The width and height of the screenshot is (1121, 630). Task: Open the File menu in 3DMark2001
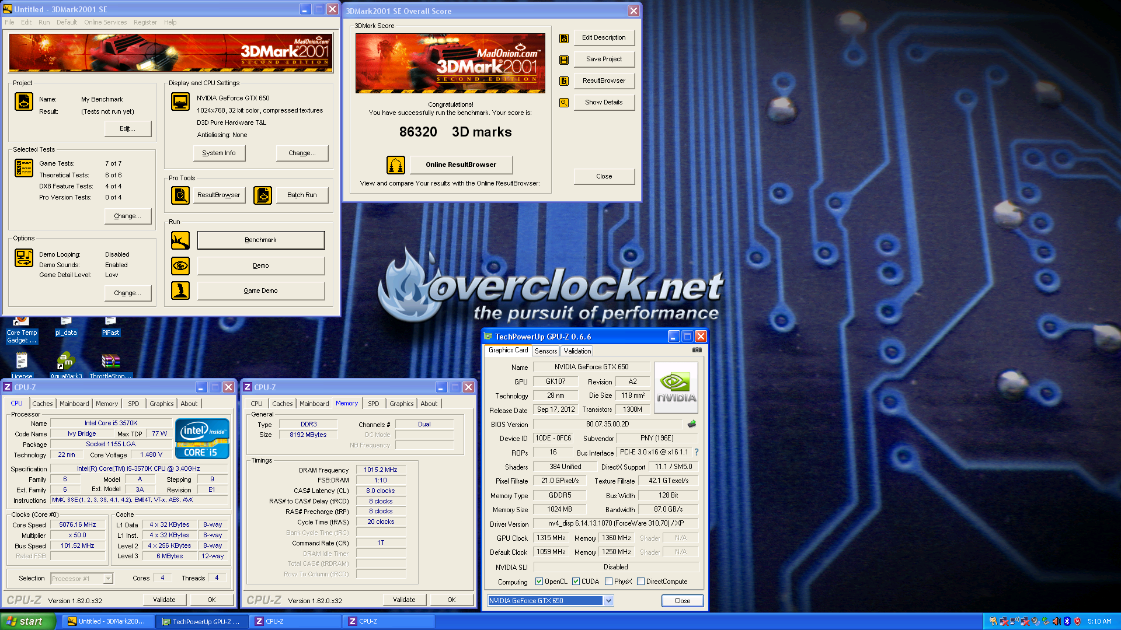tap(9, 22)
